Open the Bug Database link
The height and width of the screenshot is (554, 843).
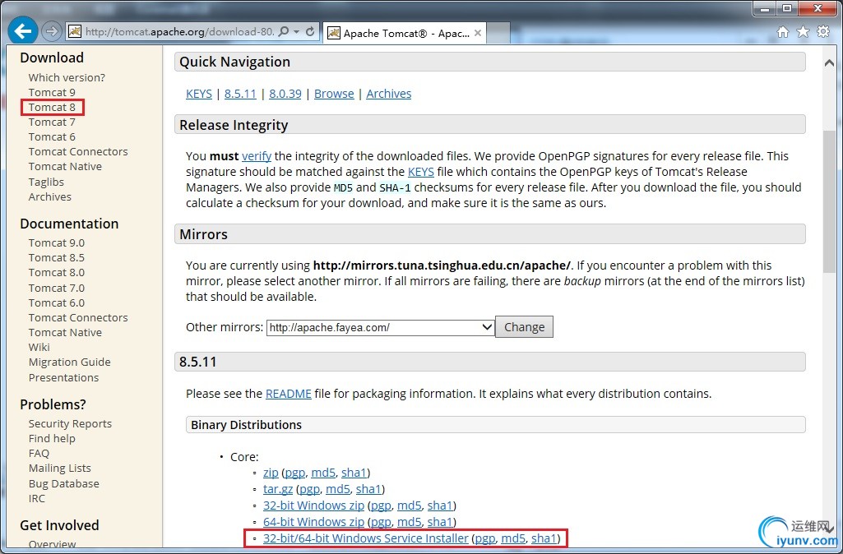tap(64, 483)
